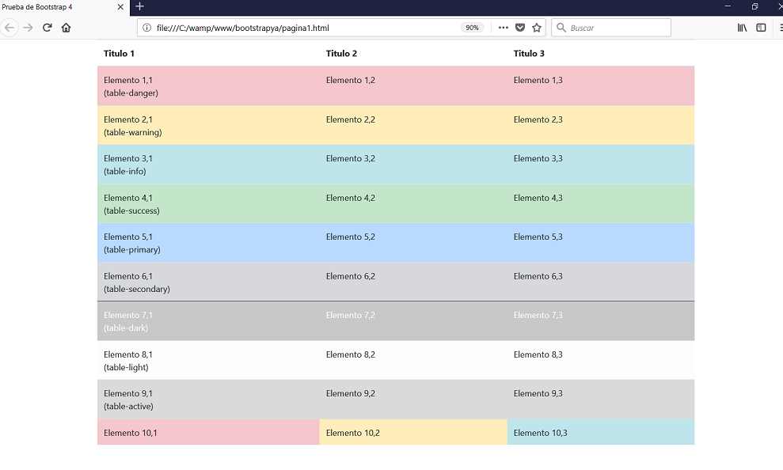Select the Elemento 7,3 cell
The image size is (783, 470).
(x=601, y=320)
